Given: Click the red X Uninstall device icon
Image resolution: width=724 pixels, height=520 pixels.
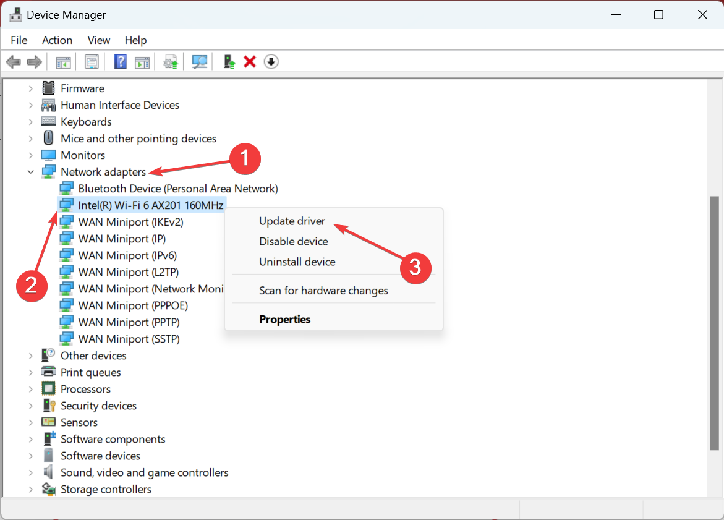Looking at the screenshot, I should (x=250, y=61).
